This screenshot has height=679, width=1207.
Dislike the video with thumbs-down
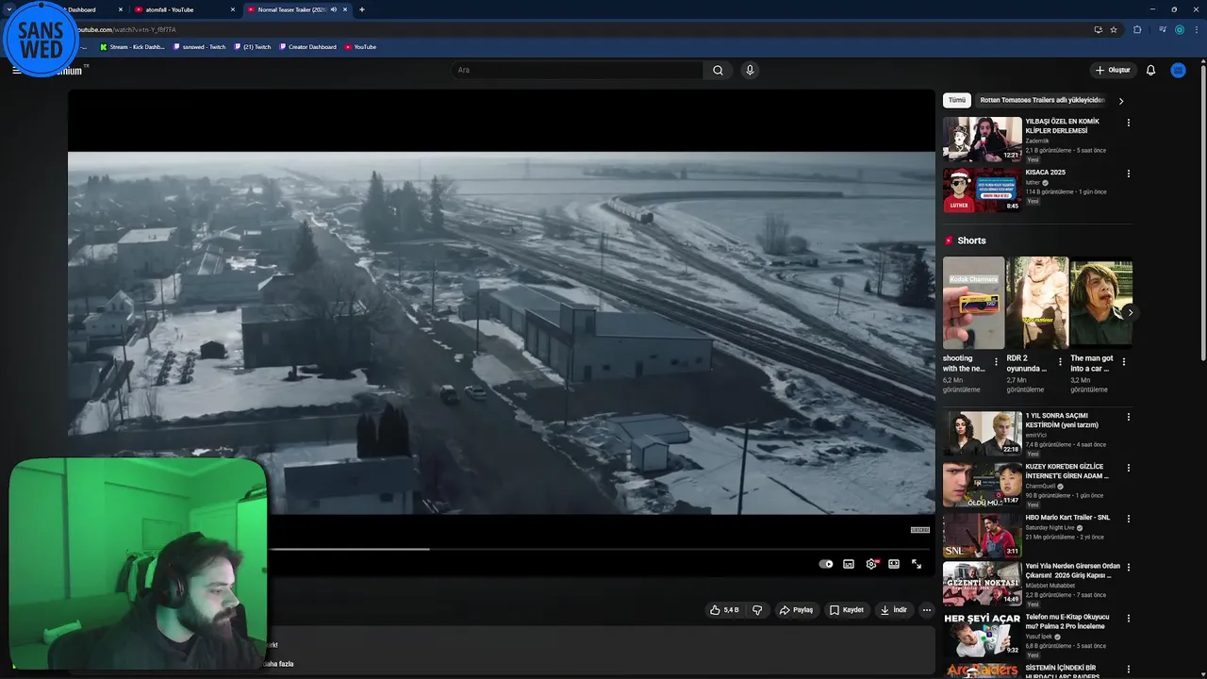tap(756, 610)
